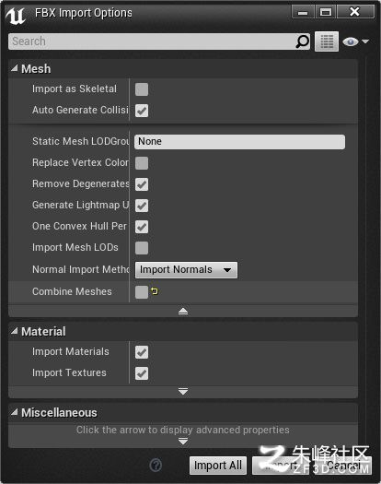Image resolution: width=381 pixels, height=484 pixels.
Task: Toggle the property matrix grid view icon
Action: tap(327, 41)
